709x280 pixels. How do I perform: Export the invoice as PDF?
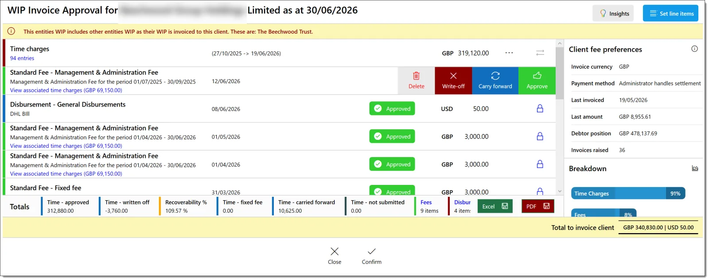point(538,206)
